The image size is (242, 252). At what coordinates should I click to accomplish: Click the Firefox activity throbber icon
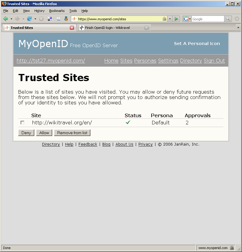(x=237, y=19)
